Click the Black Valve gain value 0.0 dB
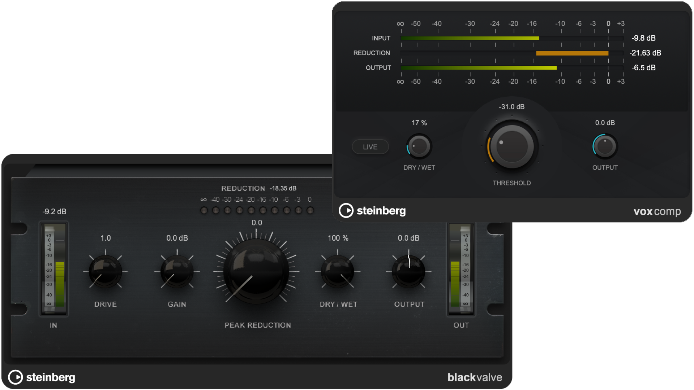This screenshot has height=390, width=694. [x=177, y=238]
